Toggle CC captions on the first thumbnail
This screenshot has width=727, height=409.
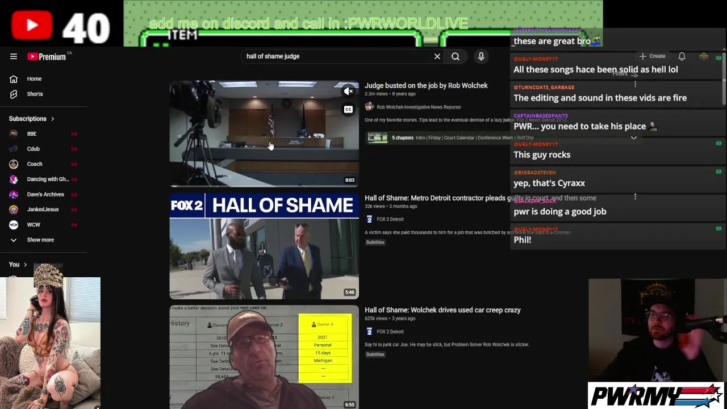click(x=348, y=110)
